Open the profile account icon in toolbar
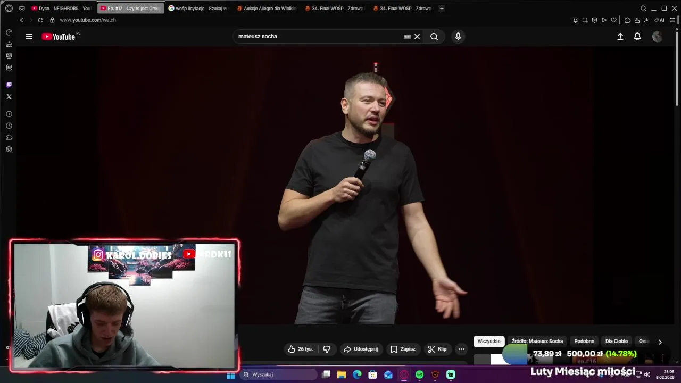The image size is (681, 383). 637,20
